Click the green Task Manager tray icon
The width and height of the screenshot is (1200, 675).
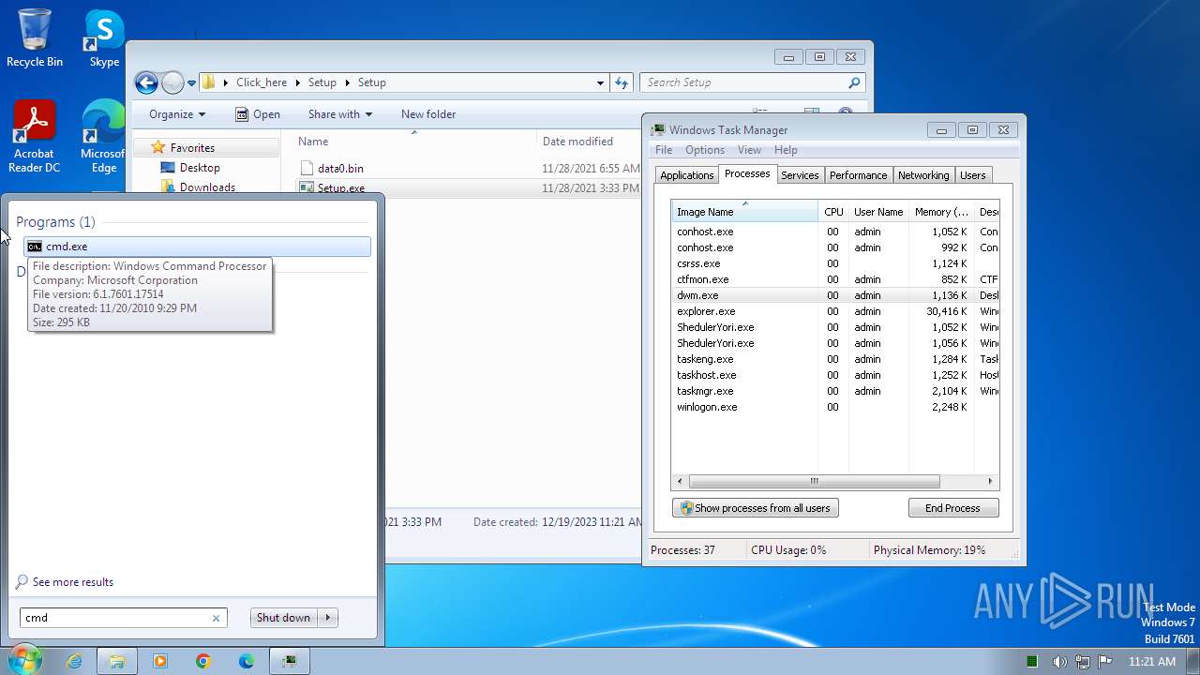pos(1032,662)
